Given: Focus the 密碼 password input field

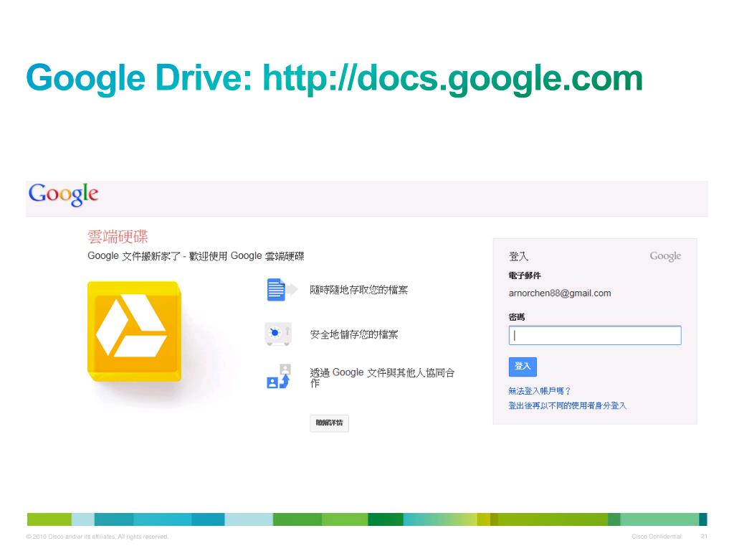Looking at the screenshot, I should 594,336.
